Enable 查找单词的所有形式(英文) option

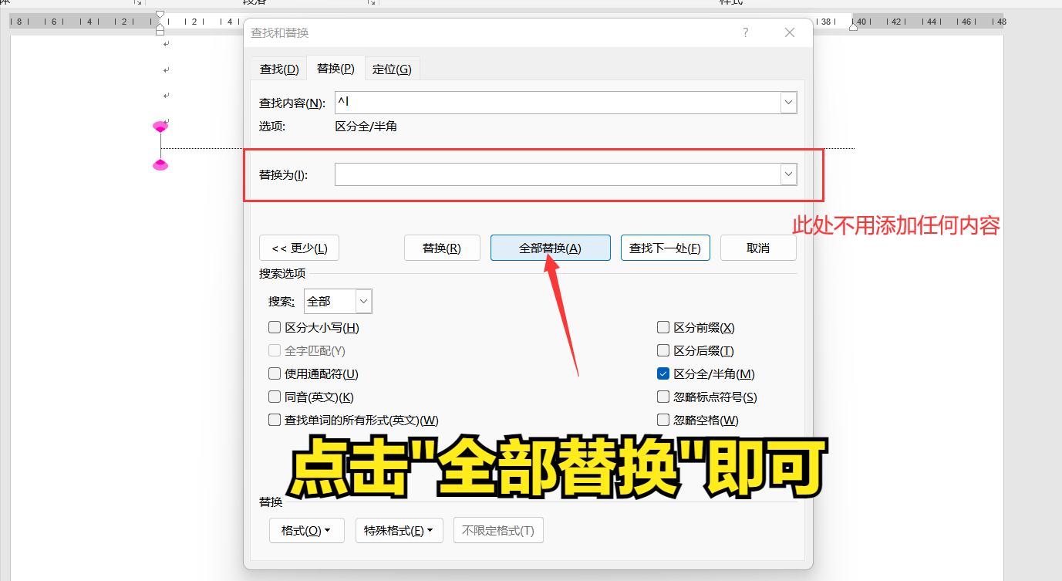tap(275, 420)
